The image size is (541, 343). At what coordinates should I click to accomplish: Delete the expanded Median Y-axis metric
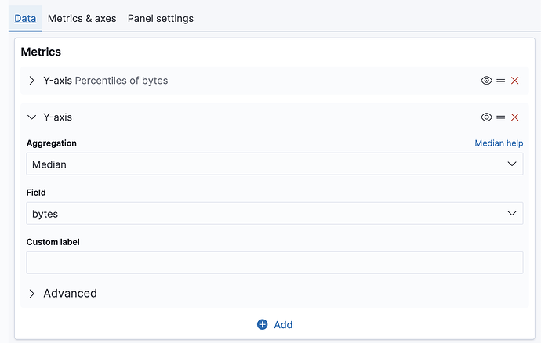click(x=515, y=117)
